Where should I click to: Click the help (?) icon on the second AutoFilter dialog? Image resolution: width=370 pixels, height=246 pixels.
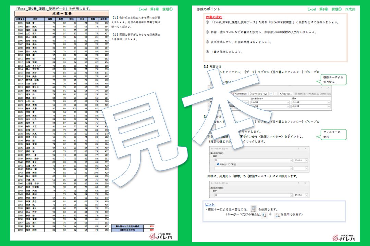[x=299, y=183]
